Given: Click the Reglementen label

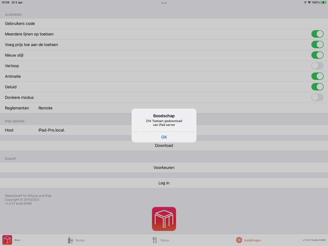Looking at the screenshot, I should 17,108.
